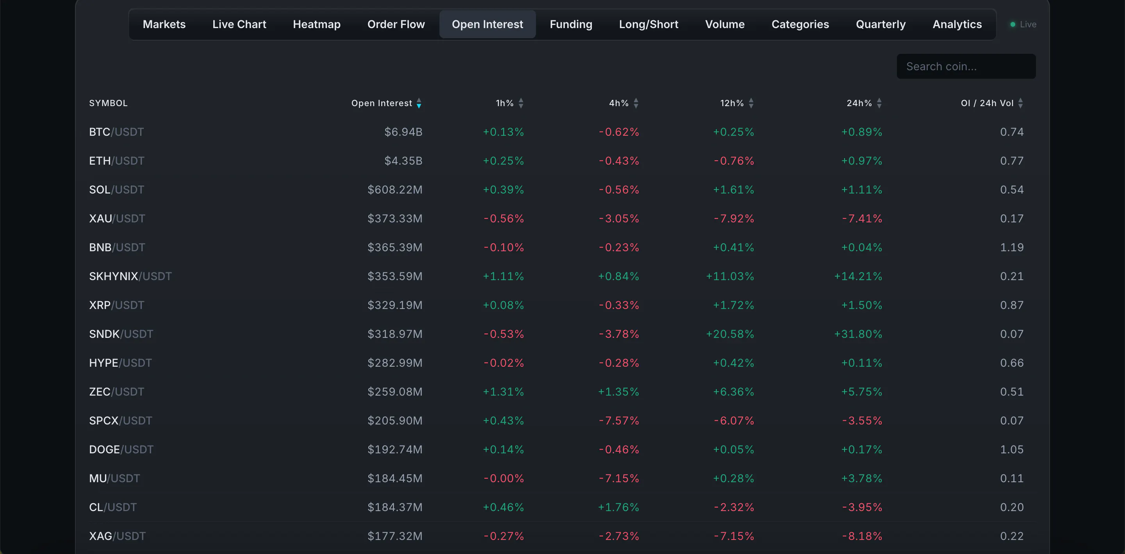Click XRP 1h% value +0.08%
Screen dimensions: 1125x554
503,305
